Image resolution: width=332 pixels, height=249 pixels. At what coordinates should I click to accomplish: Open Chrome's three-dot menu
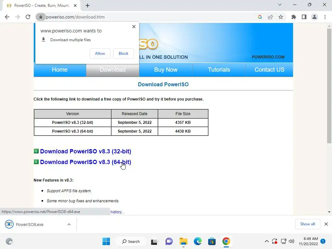[x=325, y=17]
